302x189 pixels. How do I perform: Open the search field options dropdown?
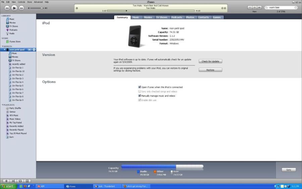[x=267, y=7]
